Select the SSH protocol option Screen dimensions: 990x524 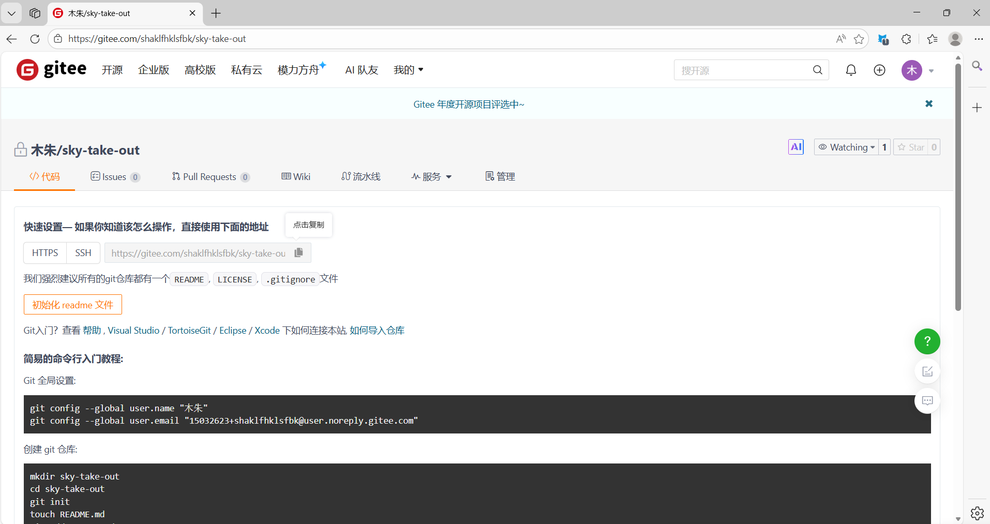coord(83,253)
